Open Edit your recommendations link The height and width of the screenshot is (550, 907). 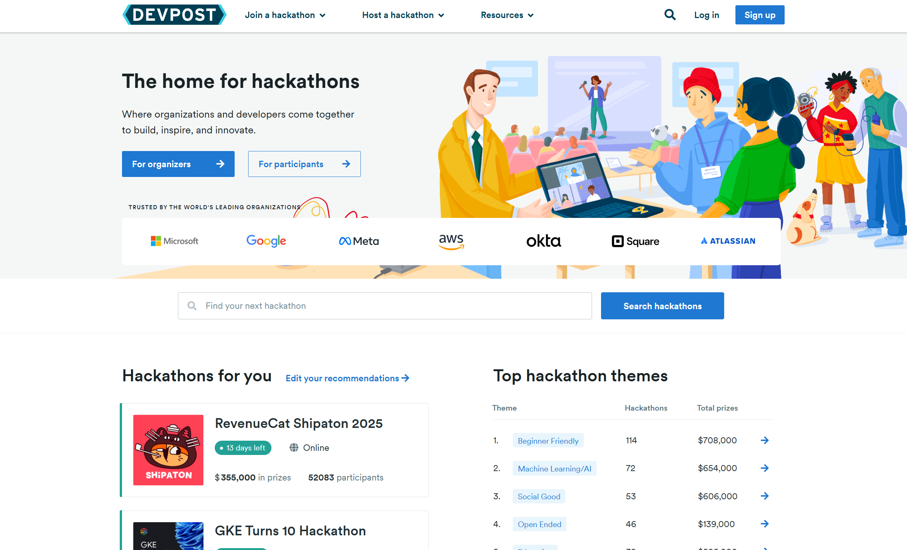pyautogui.click(x=347, y=378)
